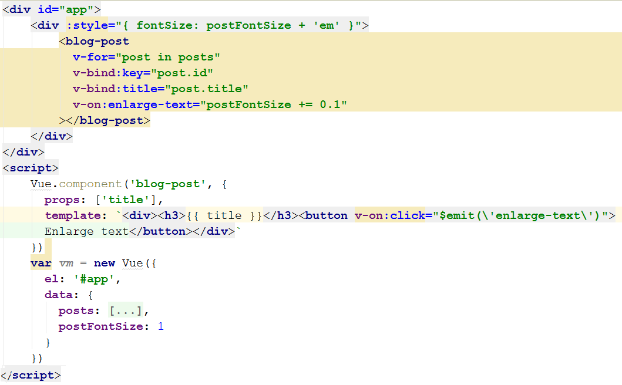Click the opening <script> tag
This screenshot has width=622, height=385.
(31, 168)
